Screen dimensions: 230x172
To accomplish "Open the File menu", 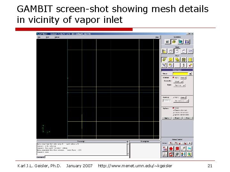I will (x=39, y=37).
